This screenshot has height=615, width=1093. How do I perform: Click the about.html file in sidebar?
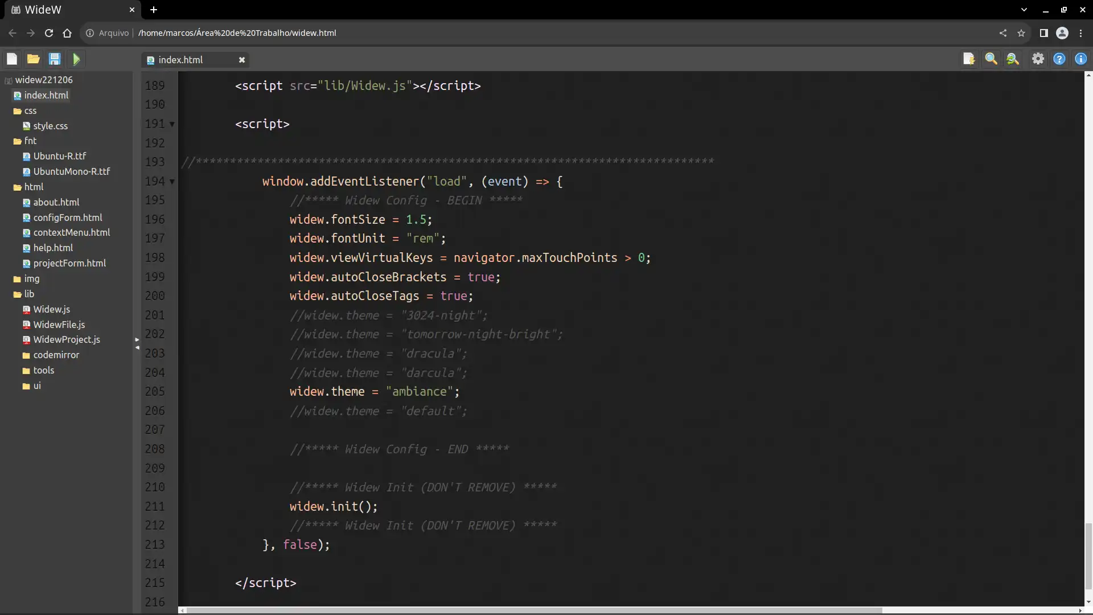(x=56, y=202)
